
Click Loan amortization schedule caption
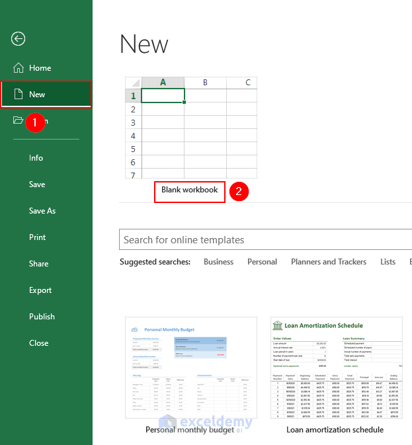[335, 430]
